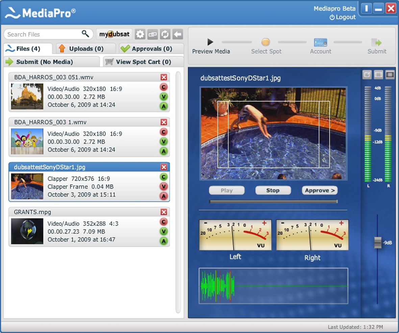This screenshot has width=399, height=333.
Task: Click the -9dB volume fader handle
Action: 378,242
